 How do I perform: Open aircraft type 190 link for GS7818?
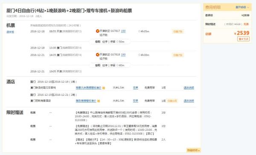tap(123, 55)
